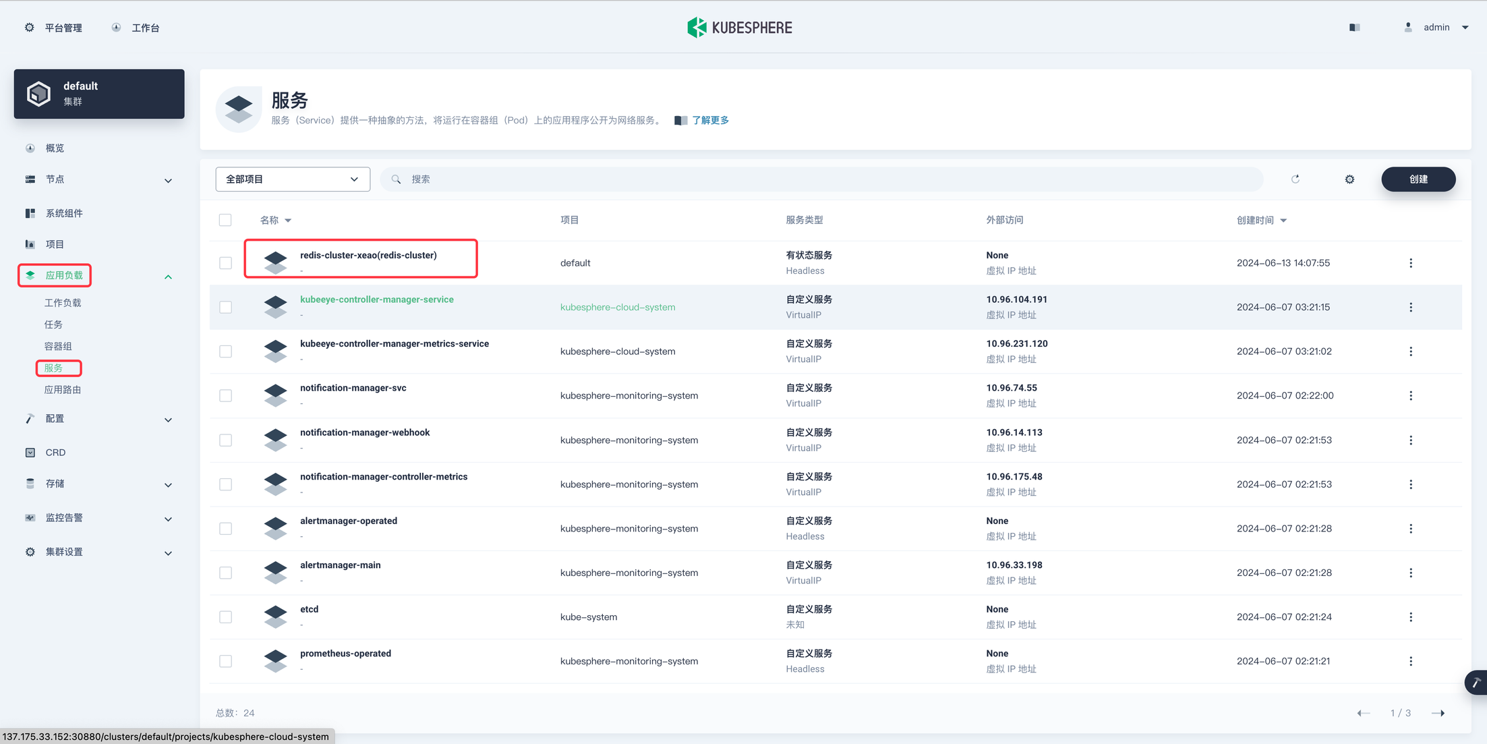Open the 了解更多 link

[710, 120]
